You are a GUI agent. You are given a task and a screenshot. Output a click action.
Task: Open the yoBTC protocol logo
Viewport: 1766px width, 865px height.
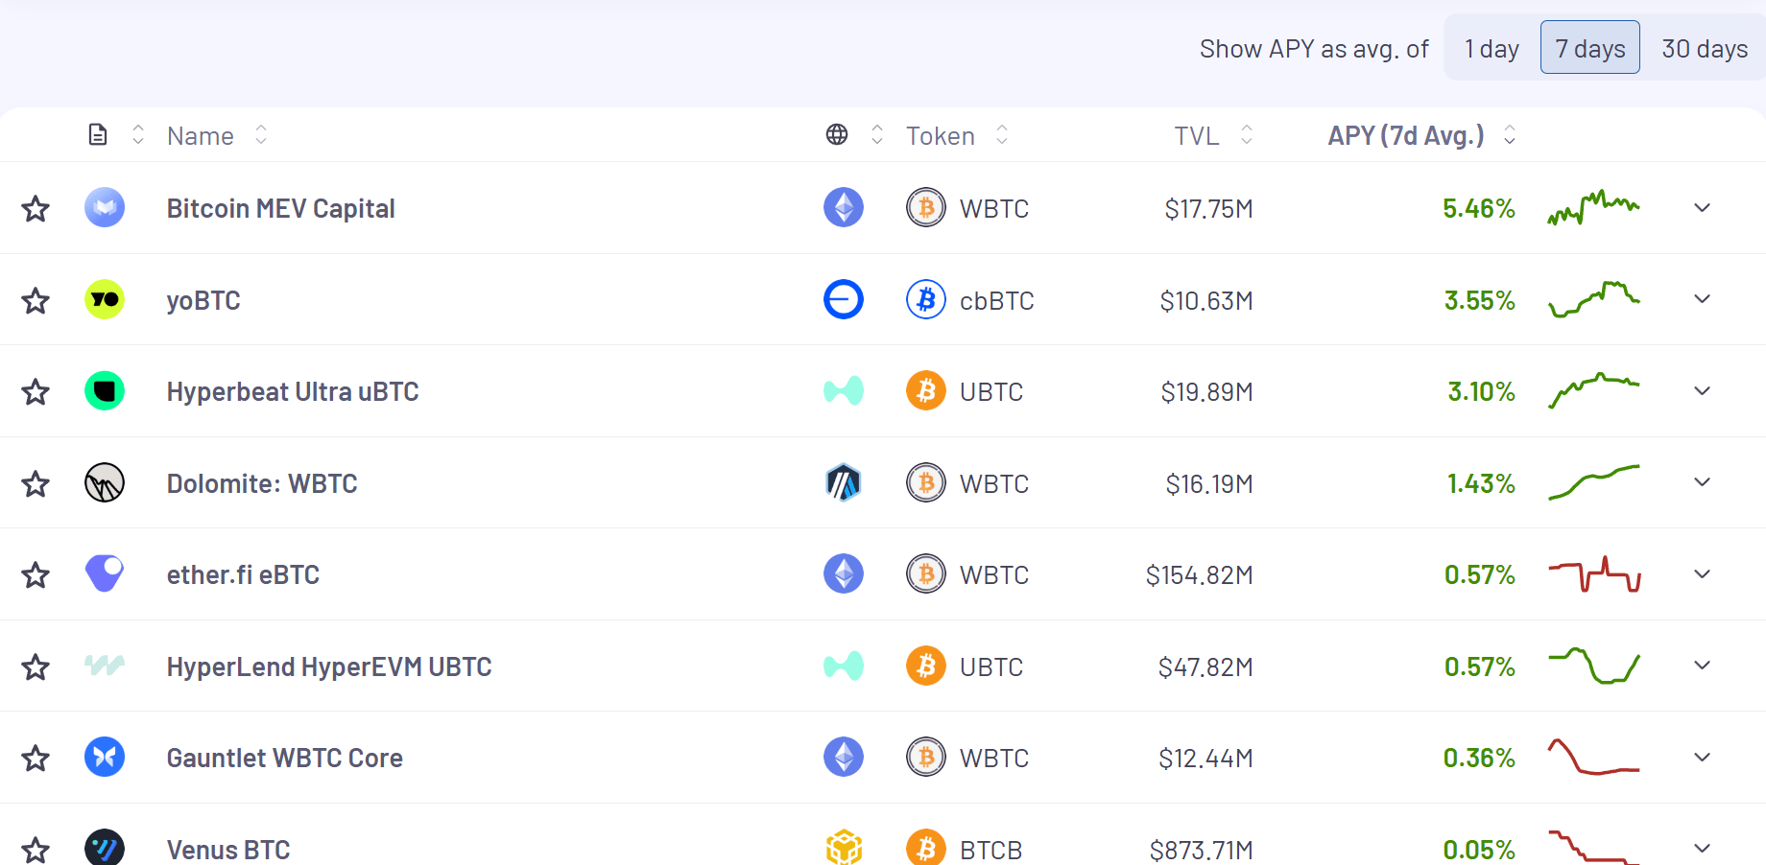(105, 299)
